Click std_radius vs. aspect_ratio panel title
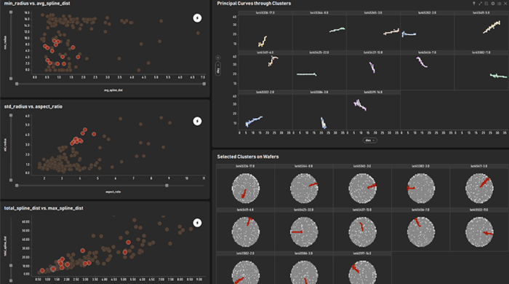Image resolution: width=509 pixels, height=284 pixels. point(33,106)
